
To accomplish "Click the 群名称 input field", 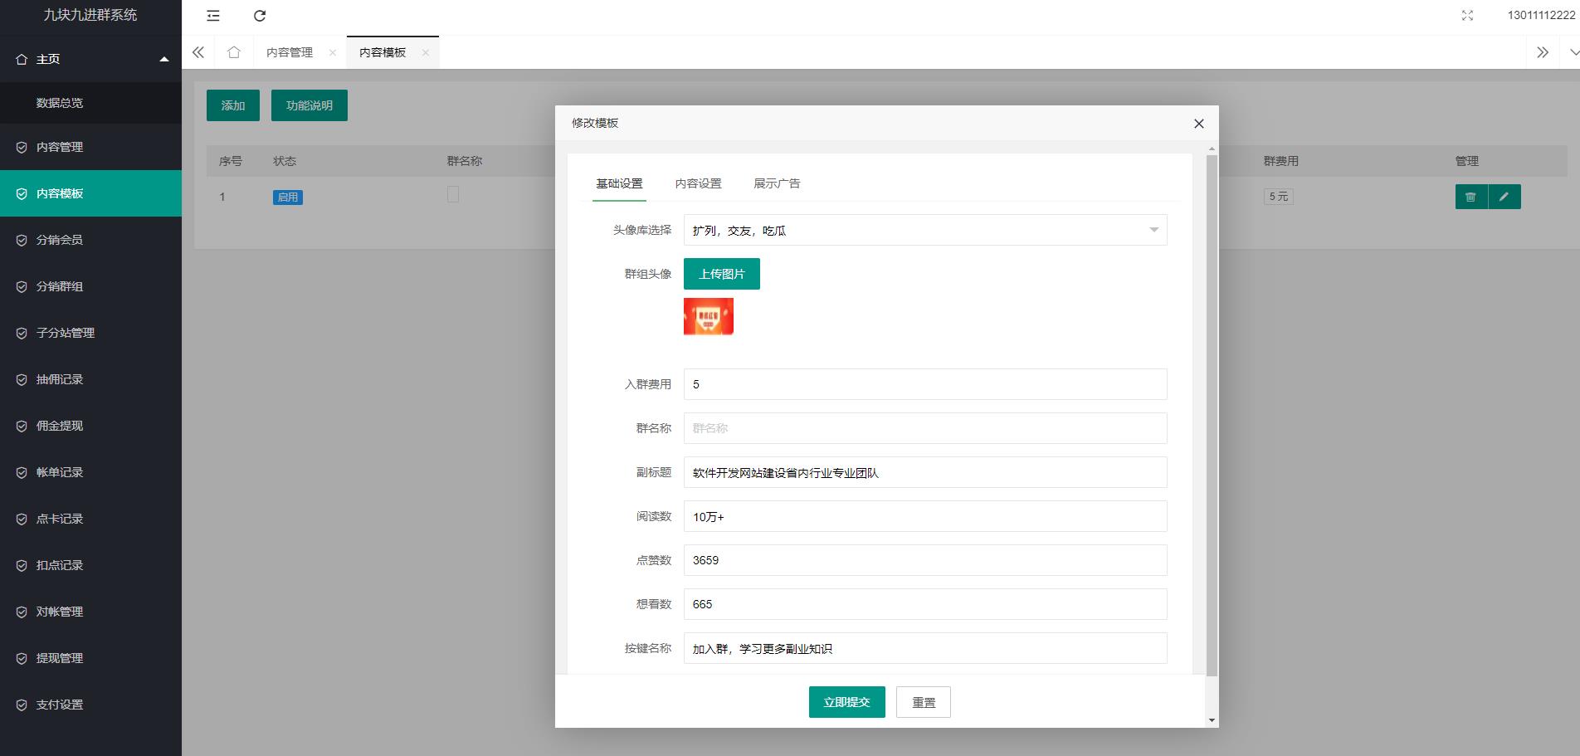I will tap(924, 428).
